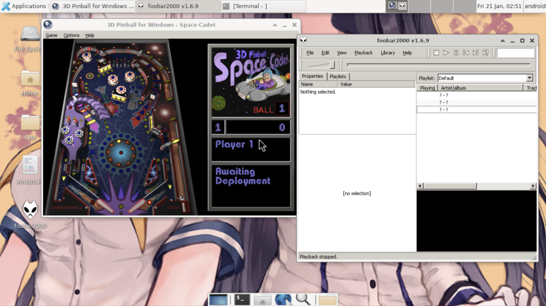
Task: Click the volume slider handle
Action: point(332,65)
